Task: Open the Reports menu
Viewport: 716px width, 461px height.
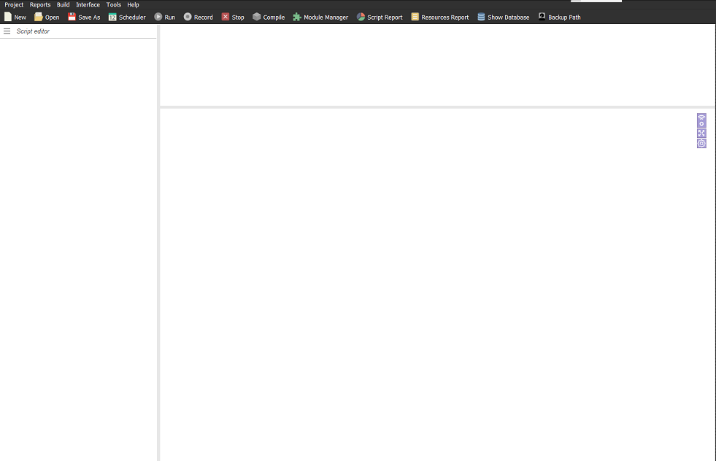Action: click(x=40, y=5)
